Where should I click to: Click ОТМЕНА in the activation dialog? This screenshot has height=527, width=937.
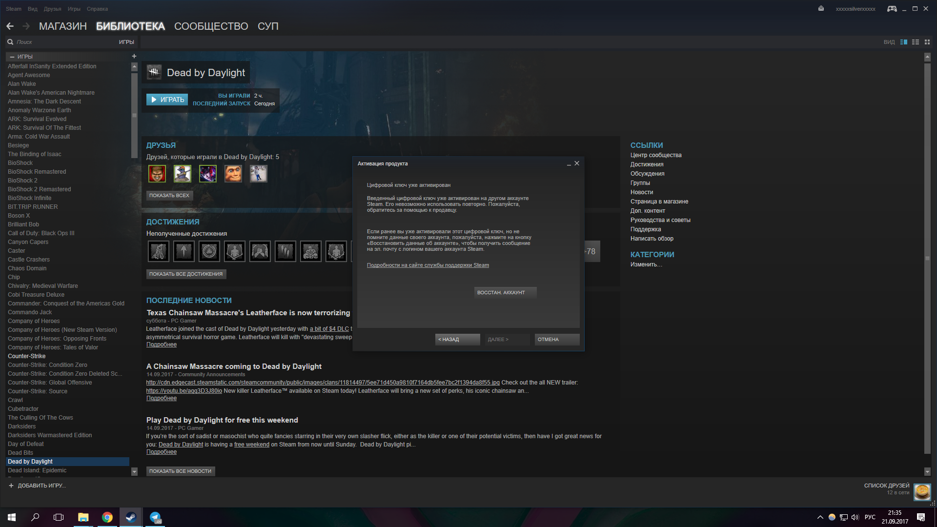tap(557, 339)
